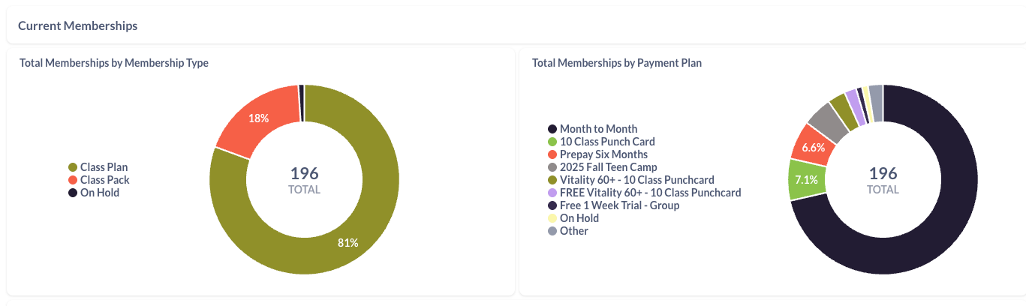Select FREE Vitality 60+ legend entry
Viewport: 1026px width, 306px height.
(650, 193)
